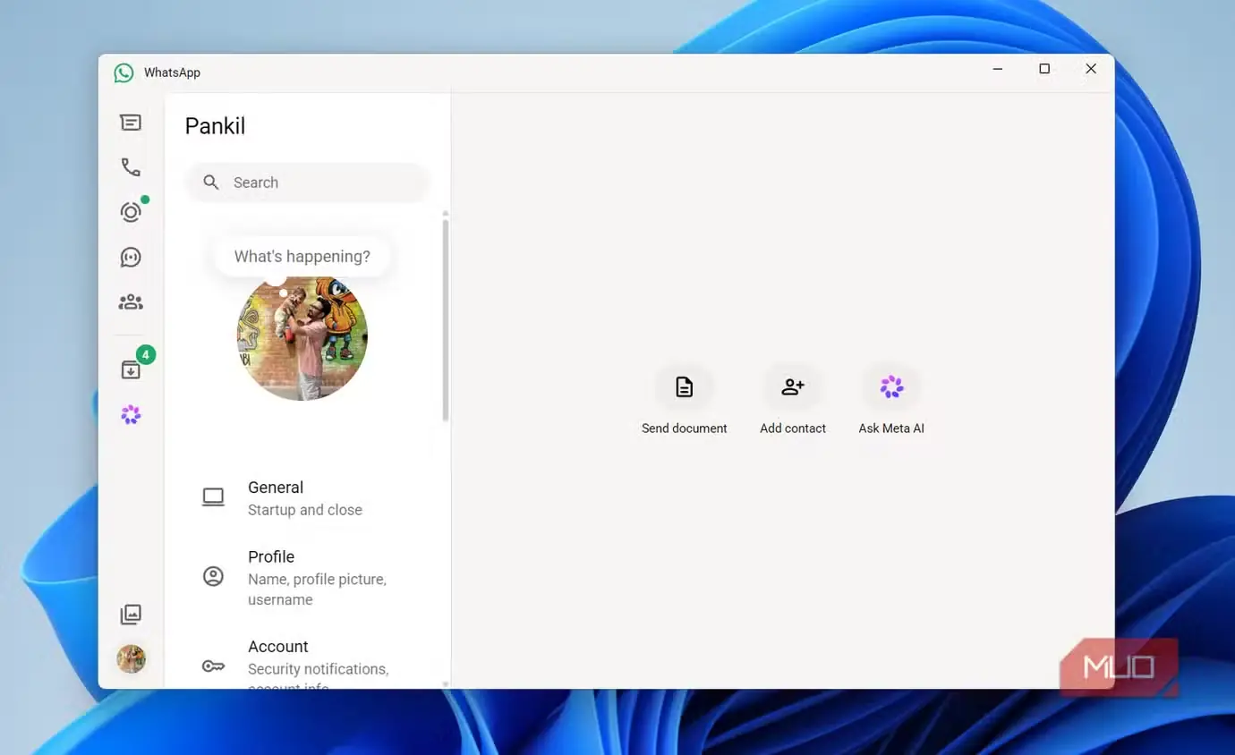This screenshot has height=755, width=1235.
Task: Click the scrollbar down arrow
Action: (446, 684)
